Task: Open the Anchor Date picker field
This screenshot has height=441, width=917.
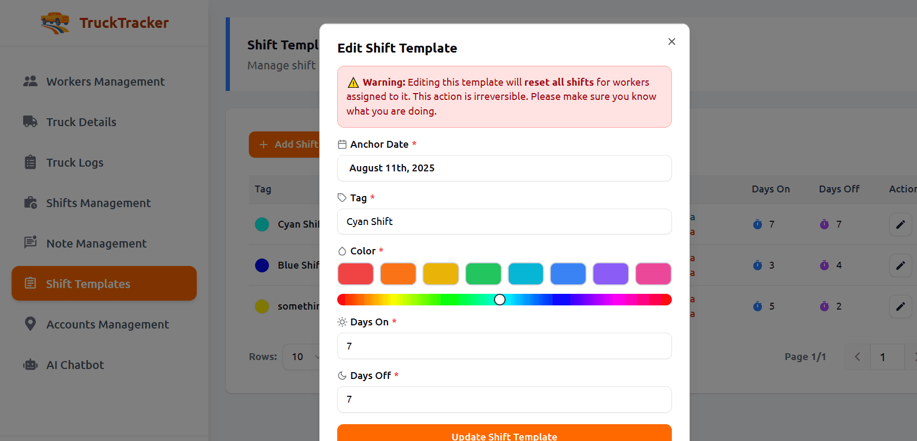Action: coord(504,168)
